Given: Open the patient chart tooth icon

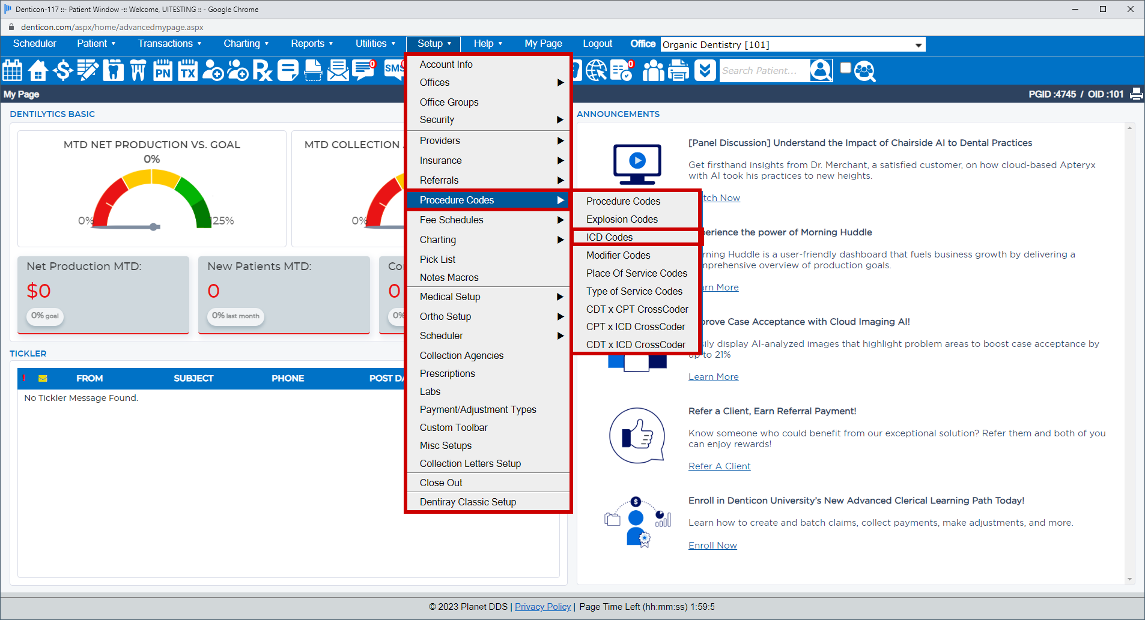Looking at the screenshot, I should point(113,70).
